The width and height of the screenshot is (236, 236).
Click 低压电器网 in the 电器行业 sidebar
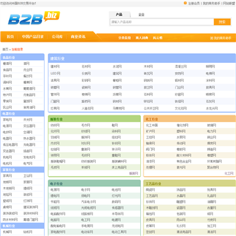(10, 145)
